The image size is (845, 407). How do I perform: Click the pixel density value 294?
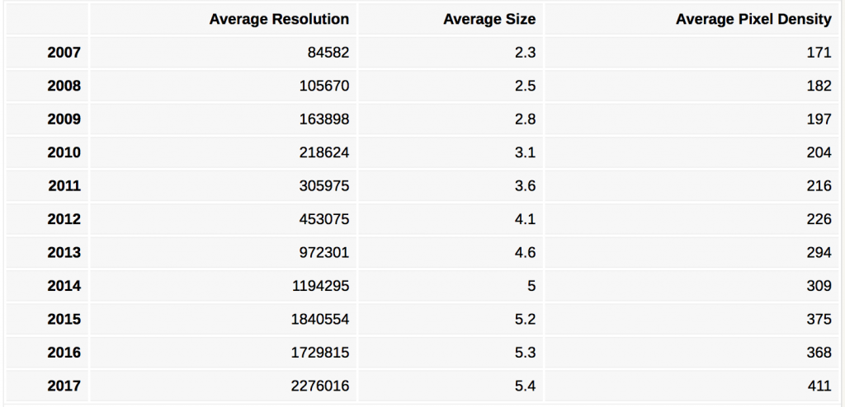819,252
